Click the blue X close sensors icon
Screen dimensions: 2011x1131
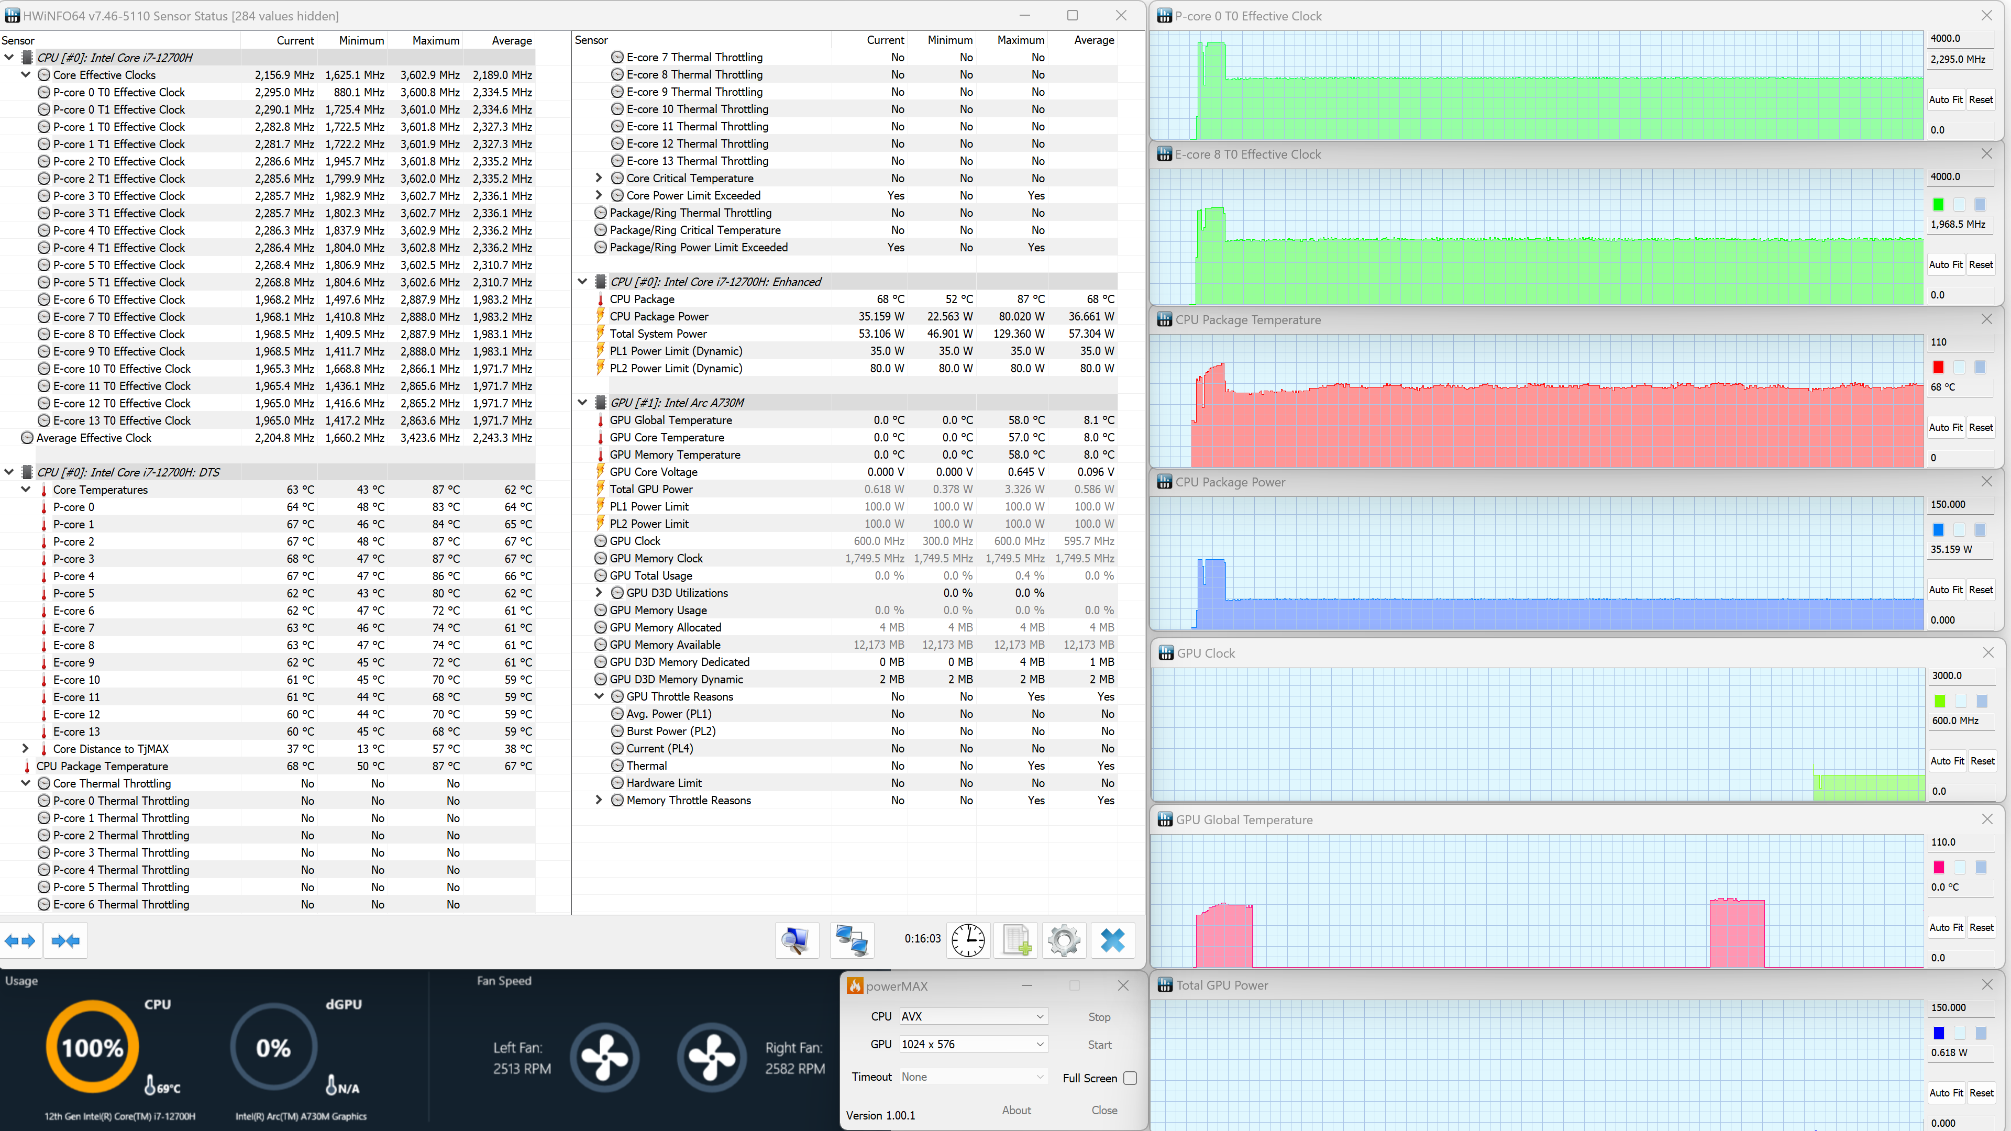pyautogui.click(x=1112, y=940)
